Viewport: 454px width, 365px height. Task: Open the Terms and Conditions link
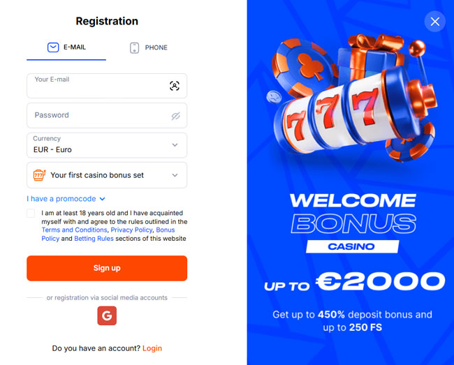[75, 230]
